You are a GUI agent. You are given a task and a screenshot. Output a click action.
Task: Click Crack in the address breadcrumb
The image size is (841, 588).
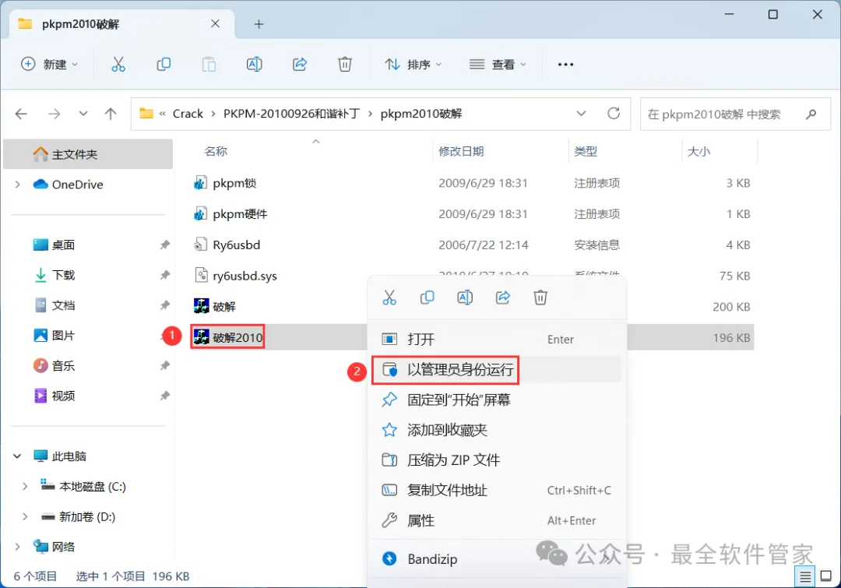point(188,114)
